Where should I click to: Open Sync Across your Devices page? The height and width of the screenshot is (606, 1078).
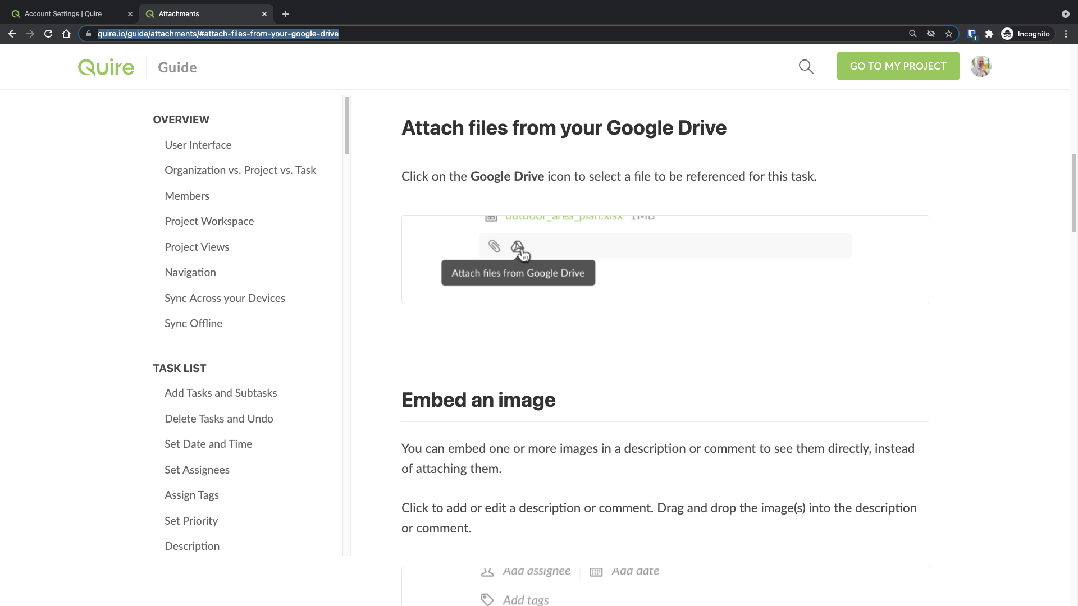(x=225, y=298)
